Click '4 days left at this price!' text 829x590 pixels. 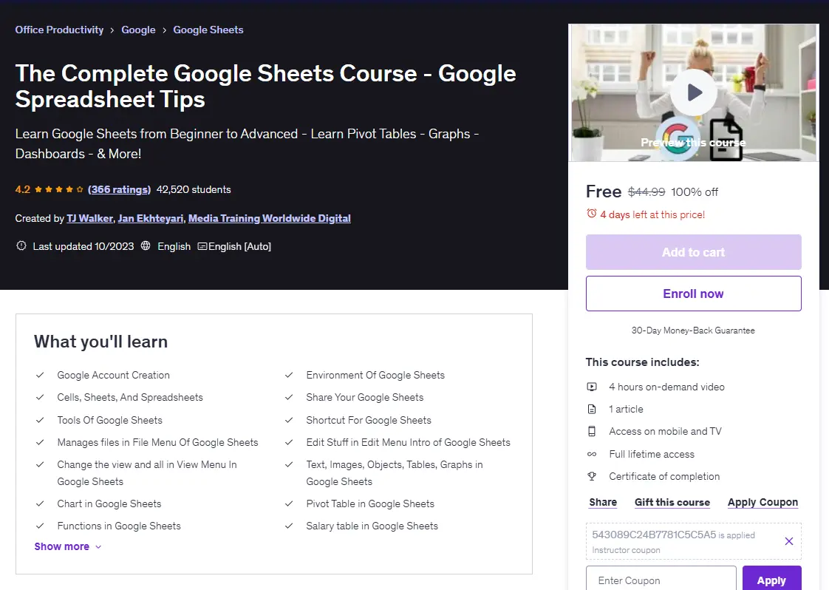pos(652,214)
